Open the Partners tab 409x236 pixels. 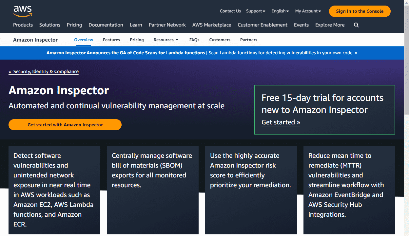pos(248,40)
